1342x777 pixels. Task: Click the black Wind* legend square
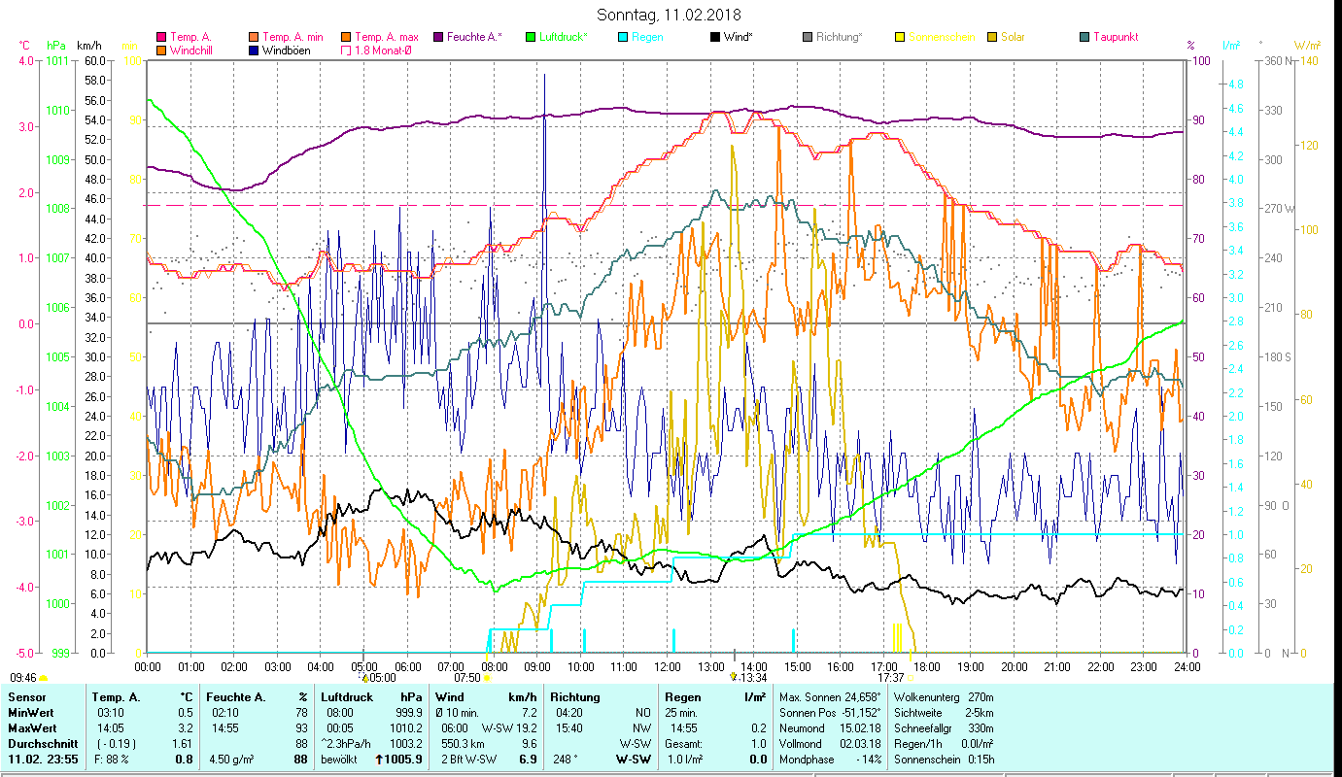716,38
